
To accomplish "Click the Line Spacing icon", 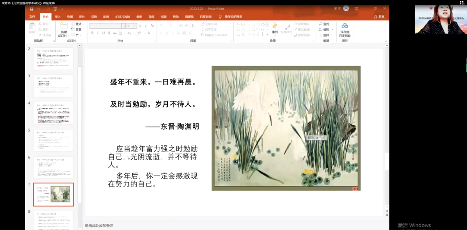I will coord(193,26).
